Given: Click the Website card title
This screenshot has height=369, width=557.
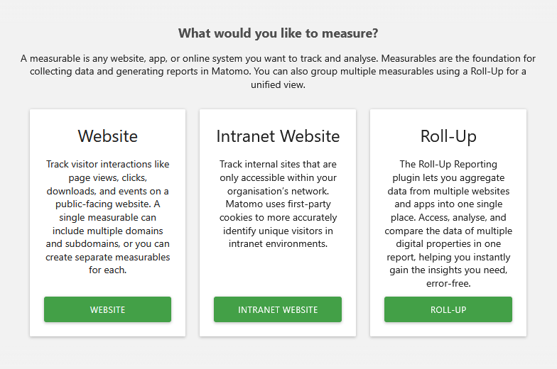Looking at the screenshot, I should pyautogui.click(x=107, y=136).
